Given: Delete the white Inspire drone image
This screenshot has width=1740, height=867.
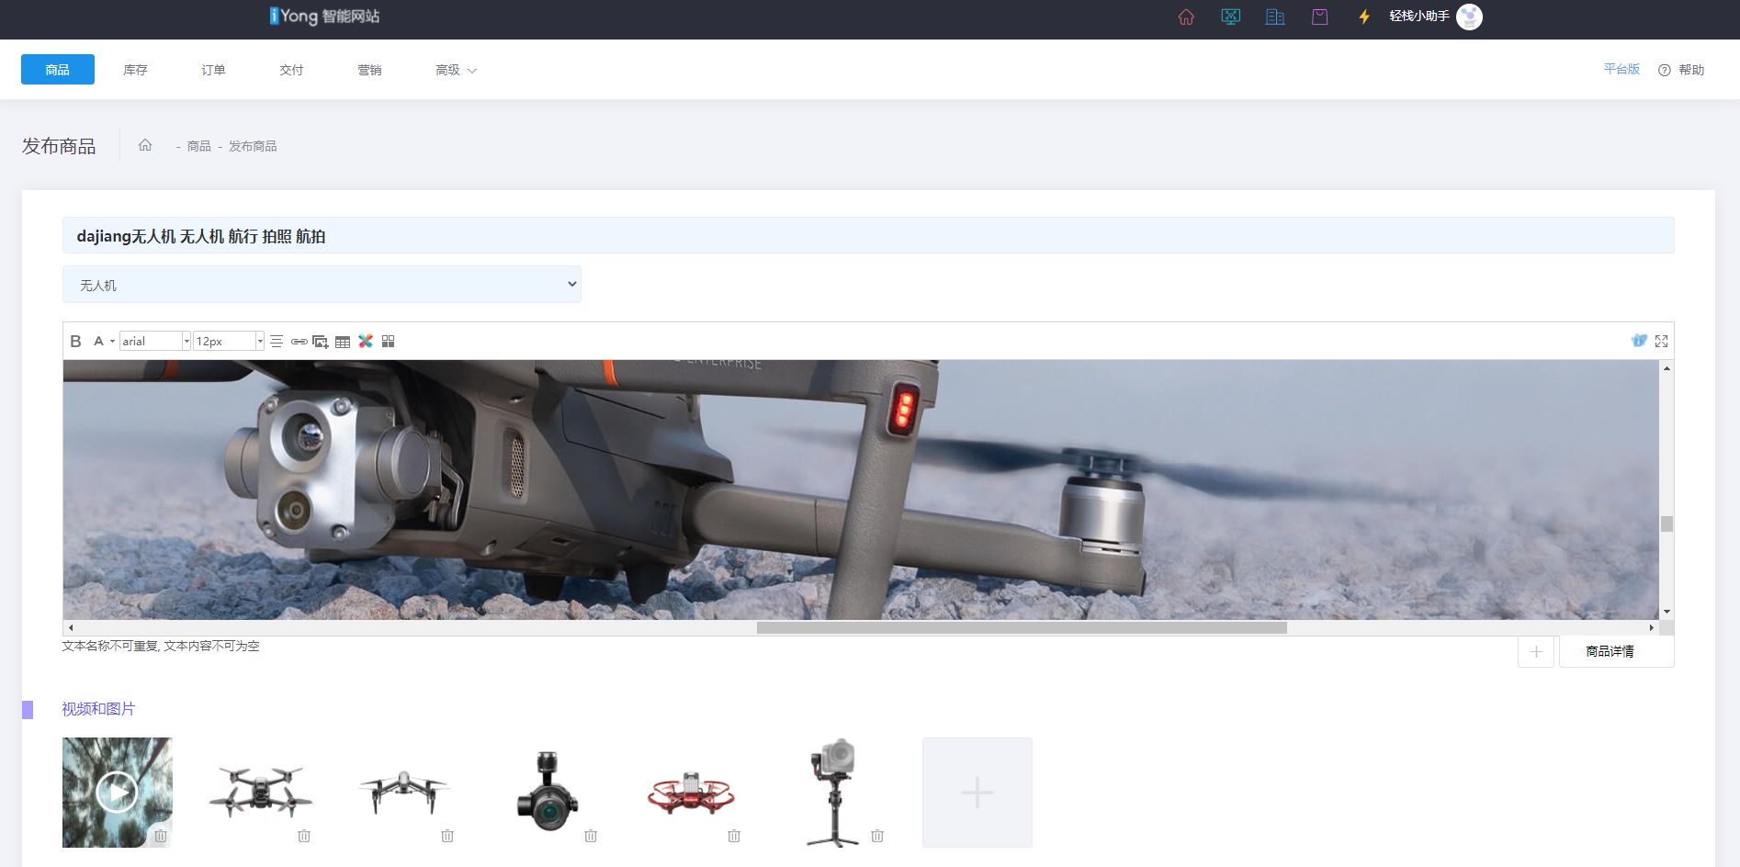Looking at the screenshot, I should click(447, 836).
